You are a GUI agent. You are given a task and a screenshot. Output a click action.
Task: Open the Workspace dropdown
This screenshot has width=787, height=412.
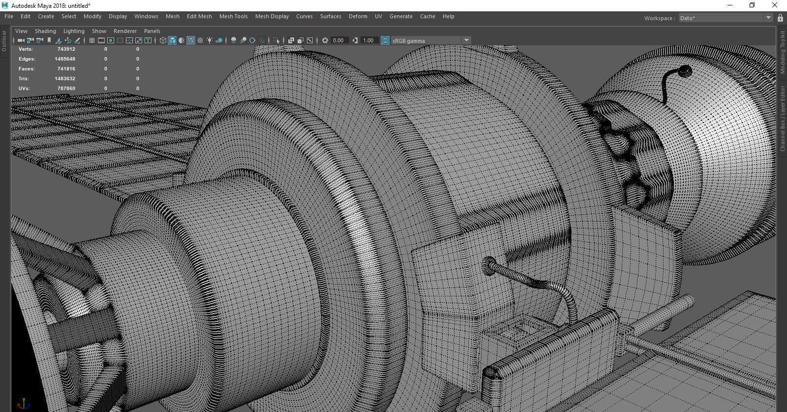[x=726, y=18]
